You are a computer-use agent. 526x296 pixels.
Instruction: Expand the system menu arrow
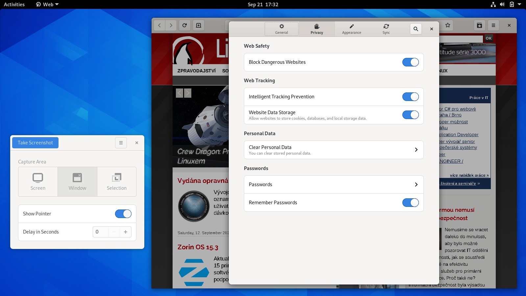tap(519, 5)
